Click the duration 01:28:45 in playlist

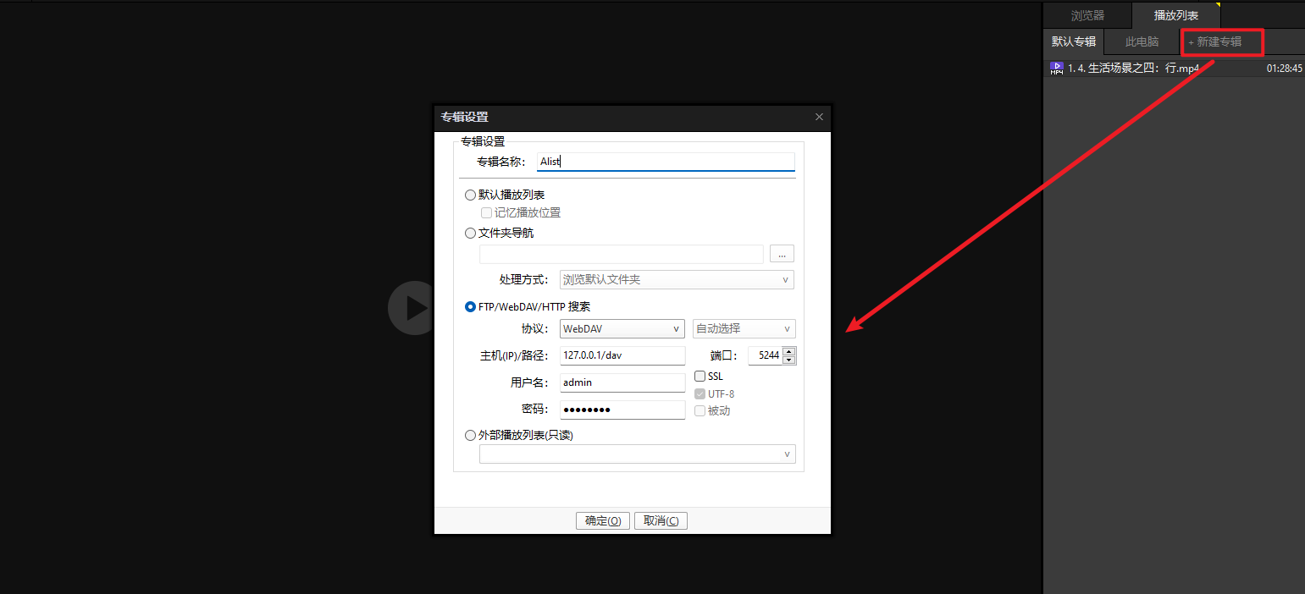pyautogui.click(x=1284, y=69)
